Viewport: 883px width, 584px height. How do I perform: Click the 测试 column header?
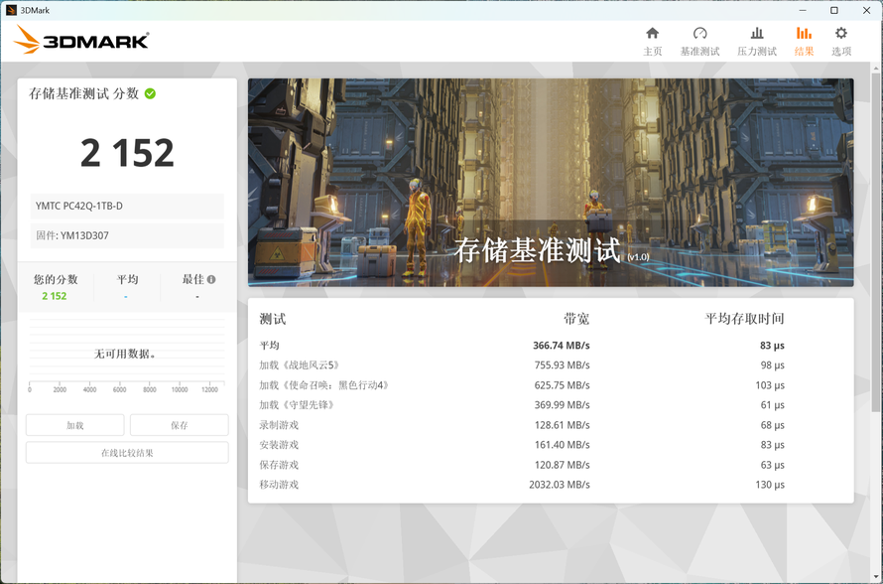[x=273, y=319]
